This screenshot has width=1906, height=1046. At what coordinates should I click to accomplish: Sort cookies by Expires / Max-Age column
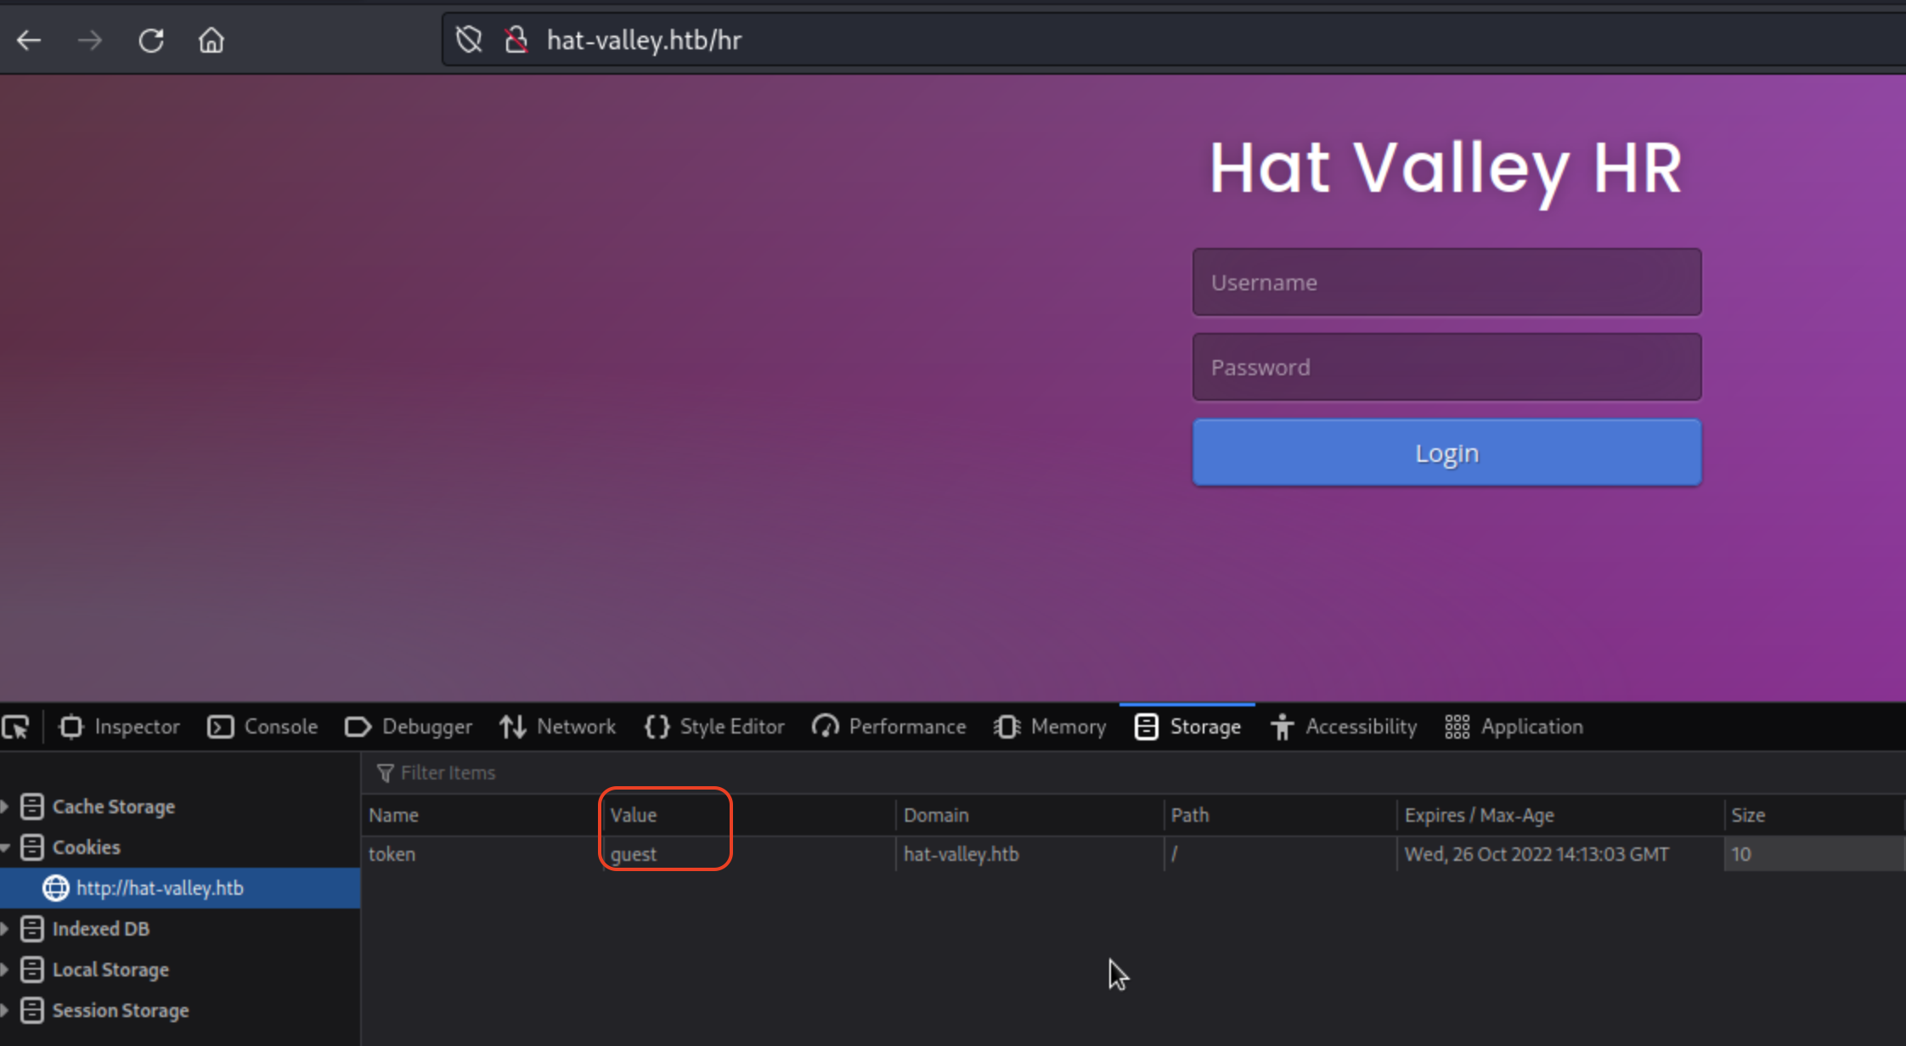click(1478, 815)
